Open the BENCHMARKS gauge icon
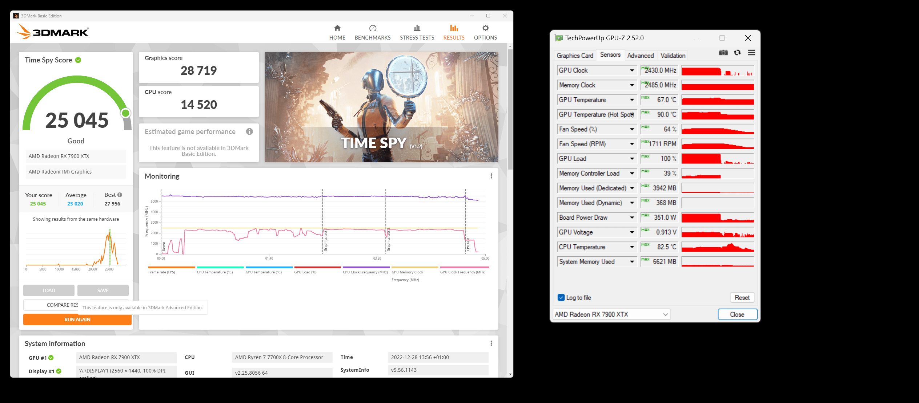The width and height of the screenshot is (919, 403). (x=373, y=28)
